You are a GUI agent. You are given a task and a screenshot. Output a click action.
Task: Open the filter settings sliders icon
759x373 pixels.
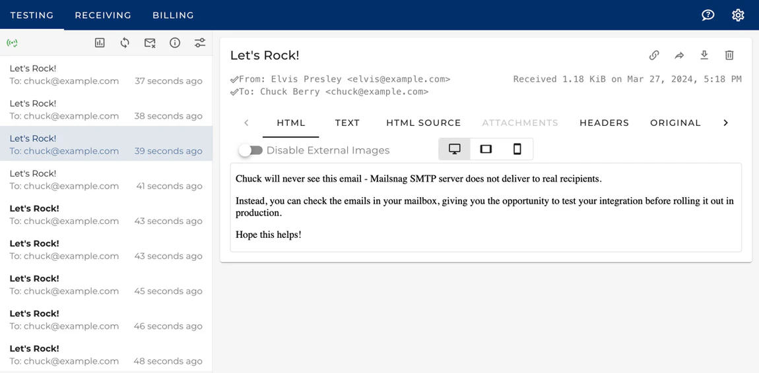[x=200, y=43]
